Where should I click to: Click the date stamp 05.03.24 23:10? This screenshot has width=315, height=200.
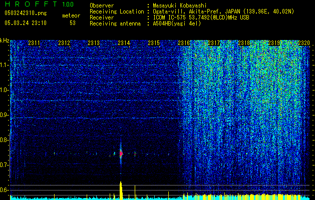(26, 23)
